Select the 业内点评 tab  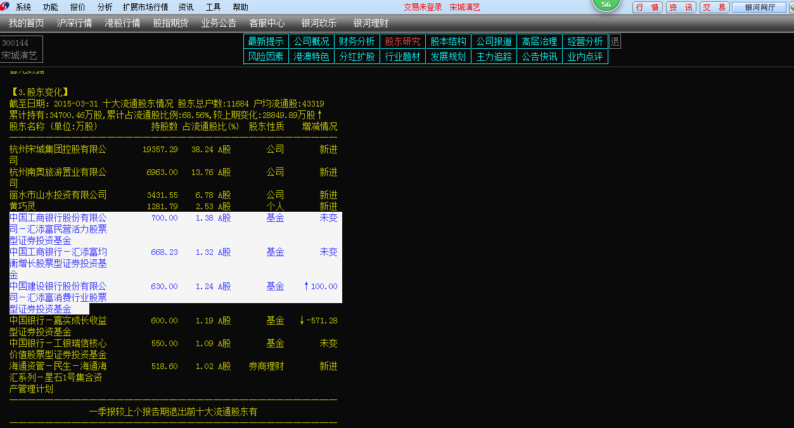[586, 56]
